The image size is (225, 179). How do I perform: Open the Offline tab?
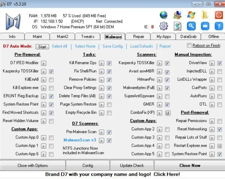pyautogui.click(x=213, y=37)
